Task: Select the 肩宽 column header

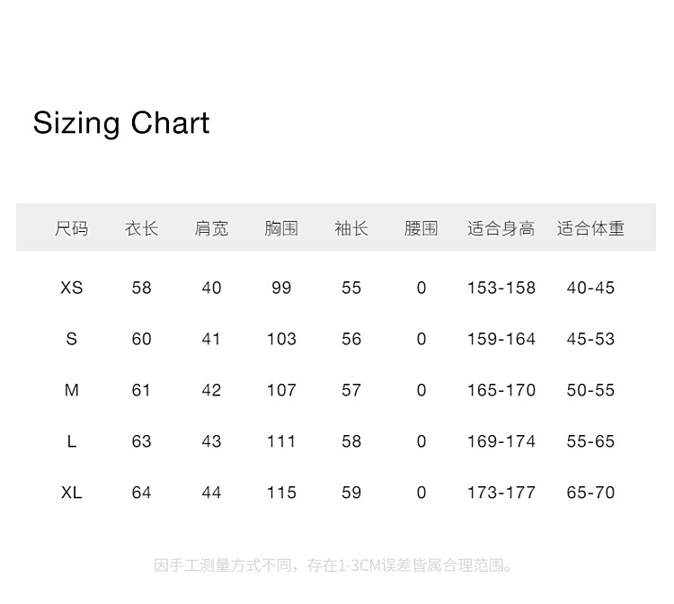Action: [211, 228]
